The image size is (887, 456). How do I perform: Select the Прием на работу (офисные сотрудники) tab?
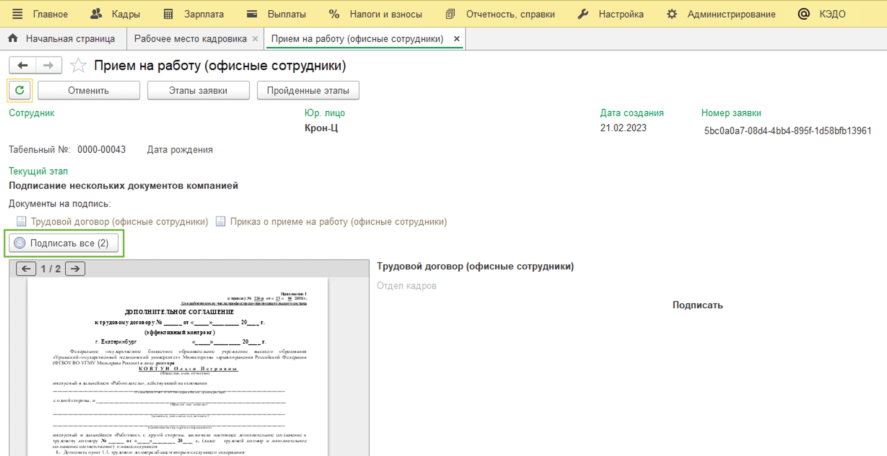pyautogui.click(x=357, y=39)
